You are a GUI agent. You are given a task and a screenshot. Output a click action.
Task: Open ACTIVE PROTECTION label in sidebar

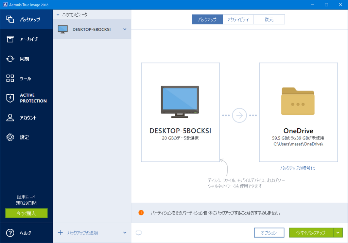click(33, 98)
